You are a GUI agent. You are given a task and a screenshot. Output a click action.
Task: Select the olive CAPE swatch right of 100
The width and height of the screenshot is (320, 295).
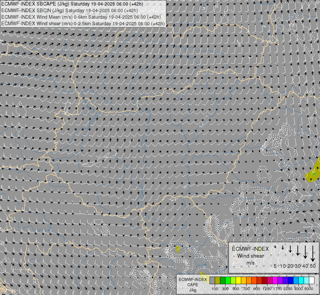click(218, 281)
